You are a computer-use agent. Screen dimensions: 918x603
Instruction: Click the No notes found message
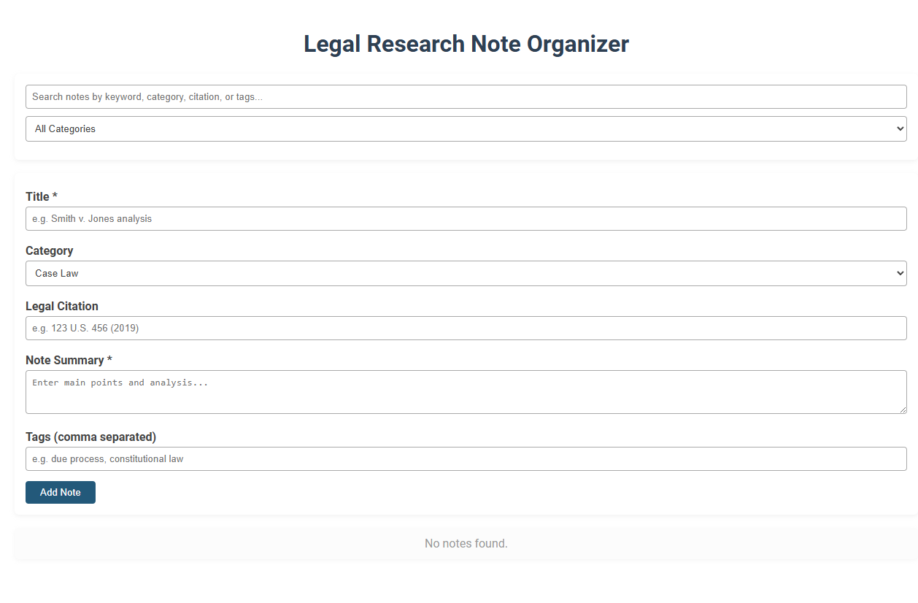[466, 543]
